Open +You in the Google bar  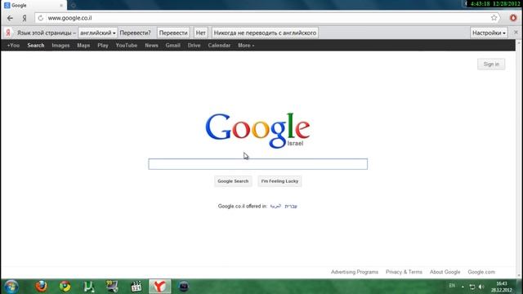pyautogui.click(x=13, y=46)
